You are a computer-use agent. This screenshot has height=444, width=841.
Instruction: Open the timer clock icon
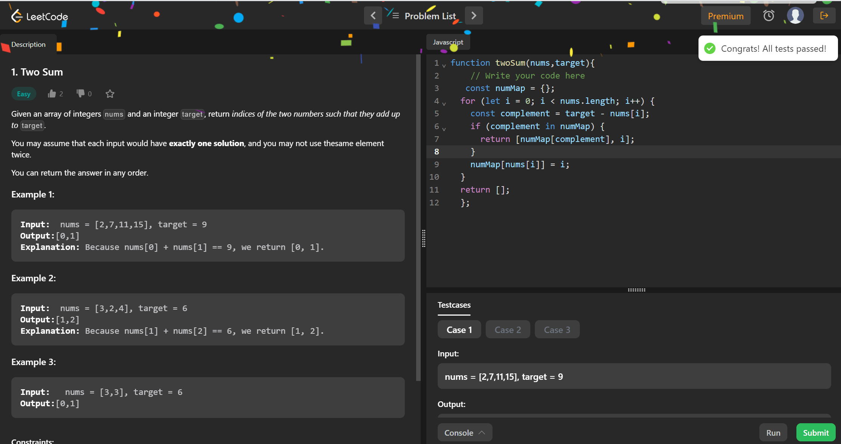pyautogui.click(x=768, y=15)
